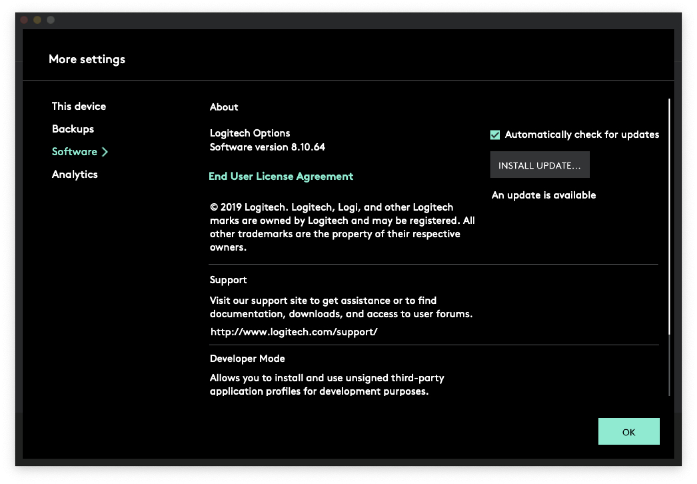Click the 'Developer Mode' heading
The width and height of the screenshot is (697, 484).
tap(247, 359)
